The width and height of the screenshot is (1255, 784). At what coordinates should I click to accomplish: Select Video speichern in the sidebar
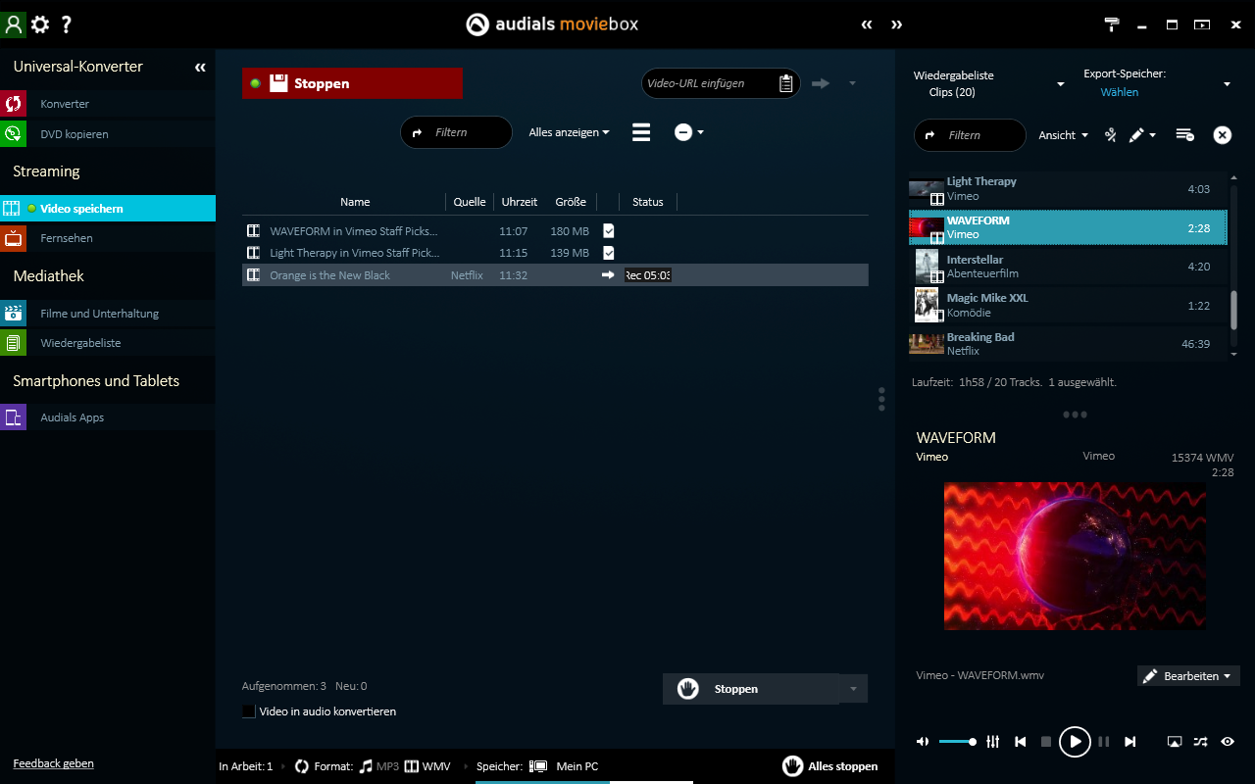click(x=108, y=209)
